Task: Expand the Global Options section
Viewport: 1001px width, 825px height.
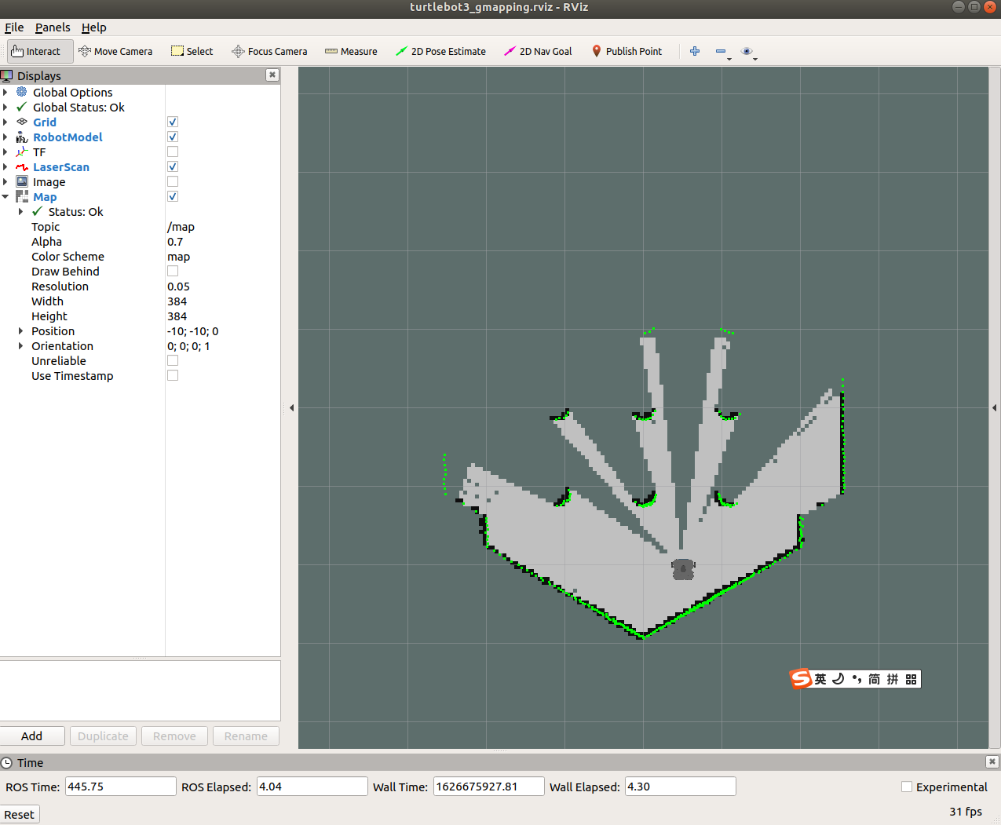Action: [5, 92]
